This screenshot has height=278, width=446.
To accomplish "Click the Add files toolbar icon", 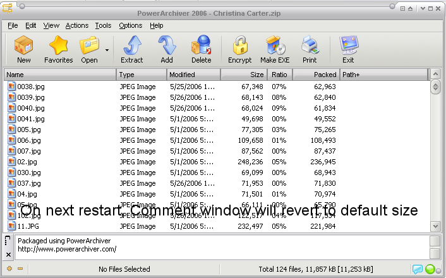I will [167, 45].
